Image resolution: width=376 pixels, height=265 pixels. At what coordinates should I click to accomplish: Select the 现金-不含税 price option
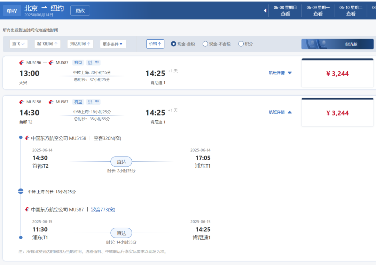(x=205, y=44)
